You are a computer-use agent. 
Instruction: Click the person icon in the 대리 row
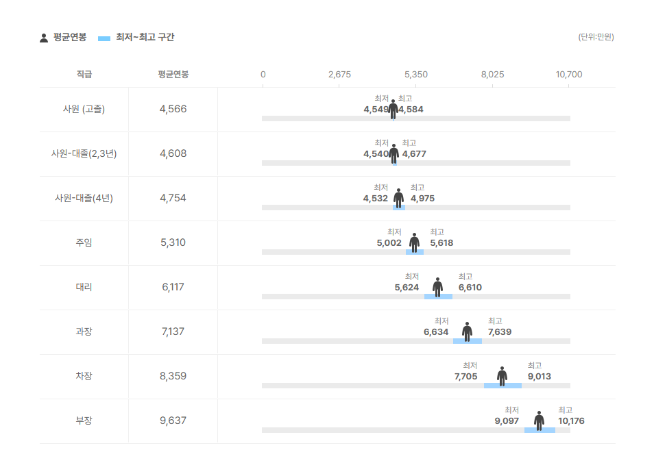tap(437, 288)
